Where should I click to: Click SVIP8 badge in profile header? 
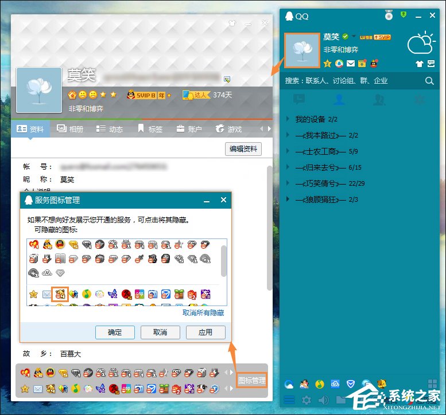coord(149,95)
